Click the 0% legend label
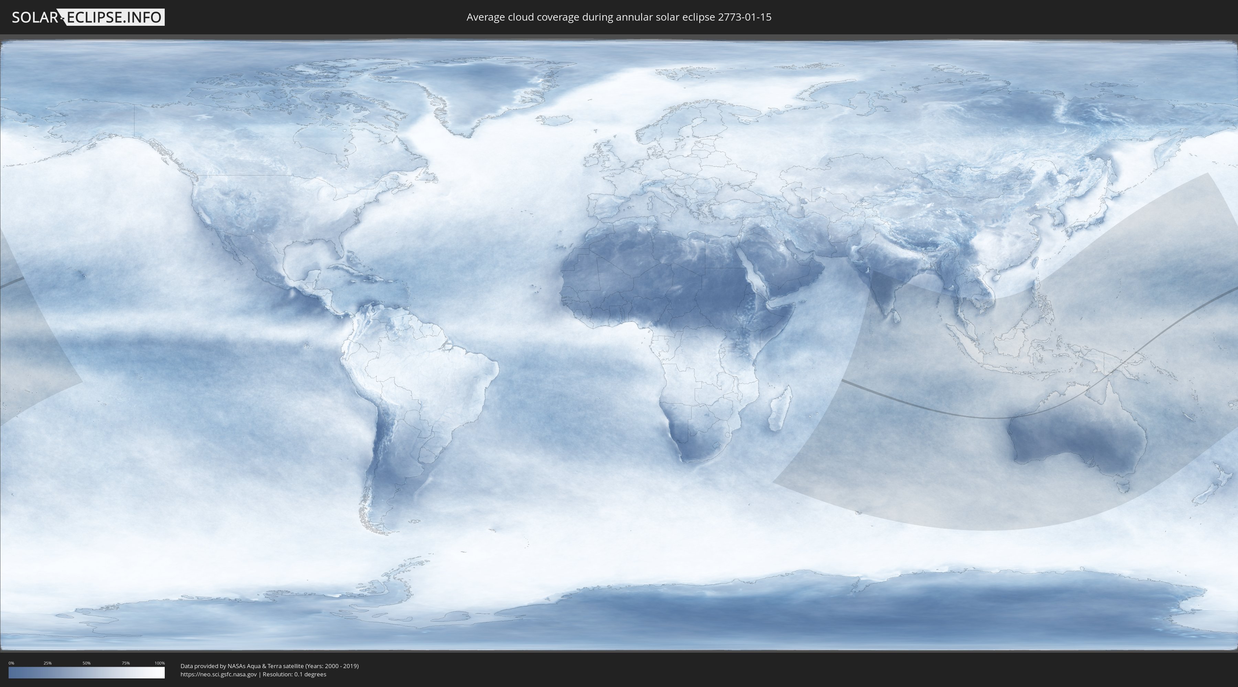Viewport: 1238px width, 687px height. pyautogui.click(x=11, y=663)
